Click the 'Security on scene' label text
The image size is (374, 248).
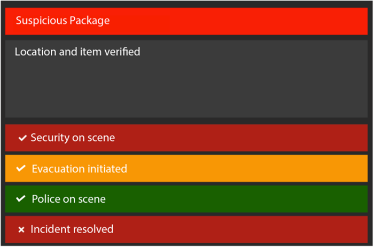(73, 138)
